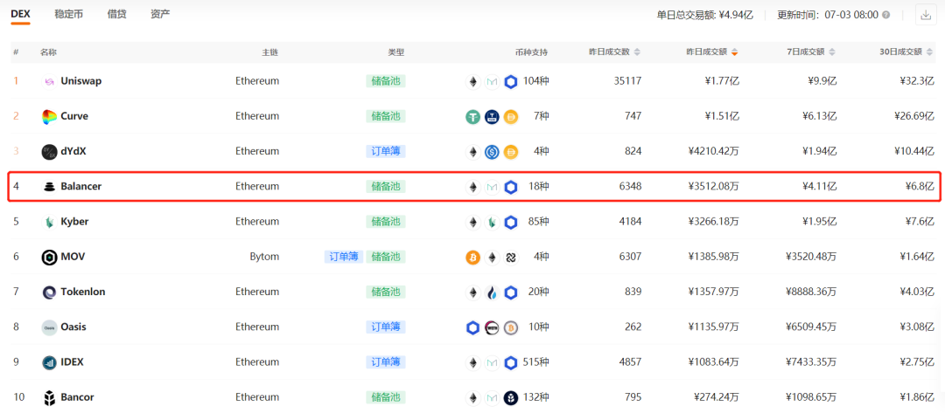Switch to the 资产 tab
This screenshot has height=413, width=945.
tap(160, 15)
